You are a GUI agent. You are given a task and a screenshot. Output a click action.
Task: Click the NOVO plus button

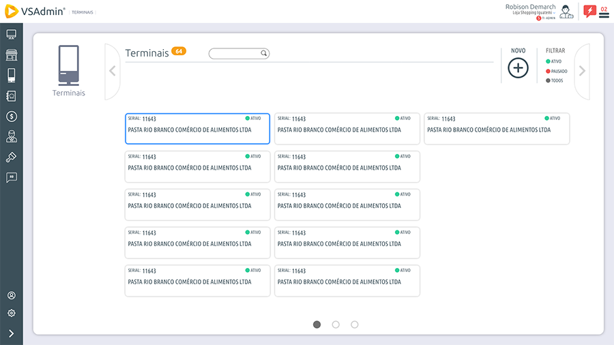coord(518,68)
